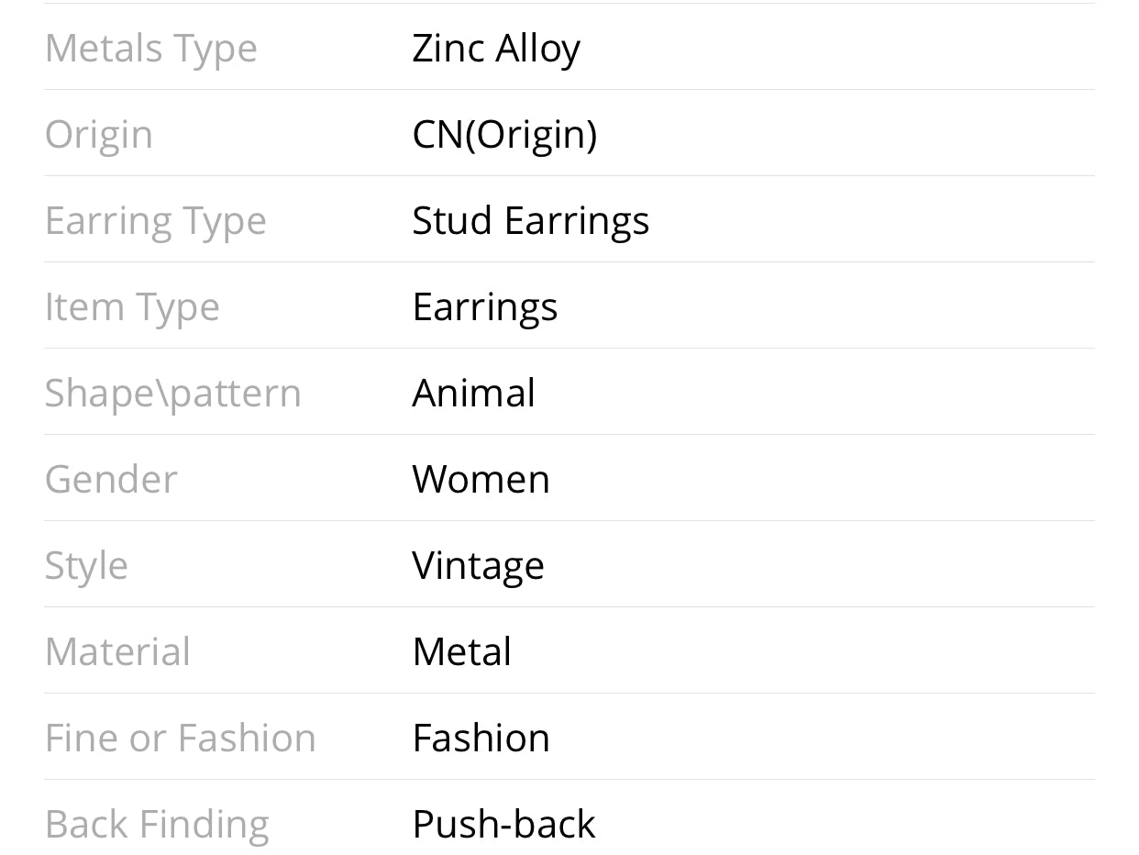Click the "Gender" attribute label
This screenshot has height=855, width=1139.
pyautogui.click(x=110, y=480)
